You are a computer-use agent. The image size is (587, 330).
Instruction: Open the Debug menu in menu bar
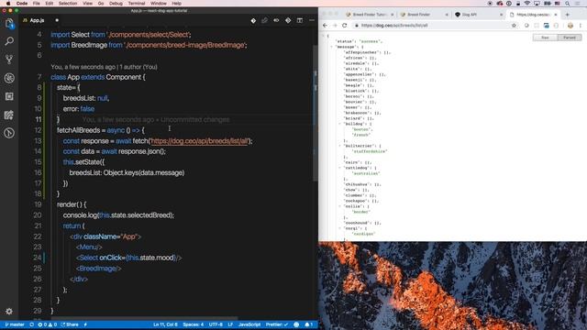coord(116,4)
